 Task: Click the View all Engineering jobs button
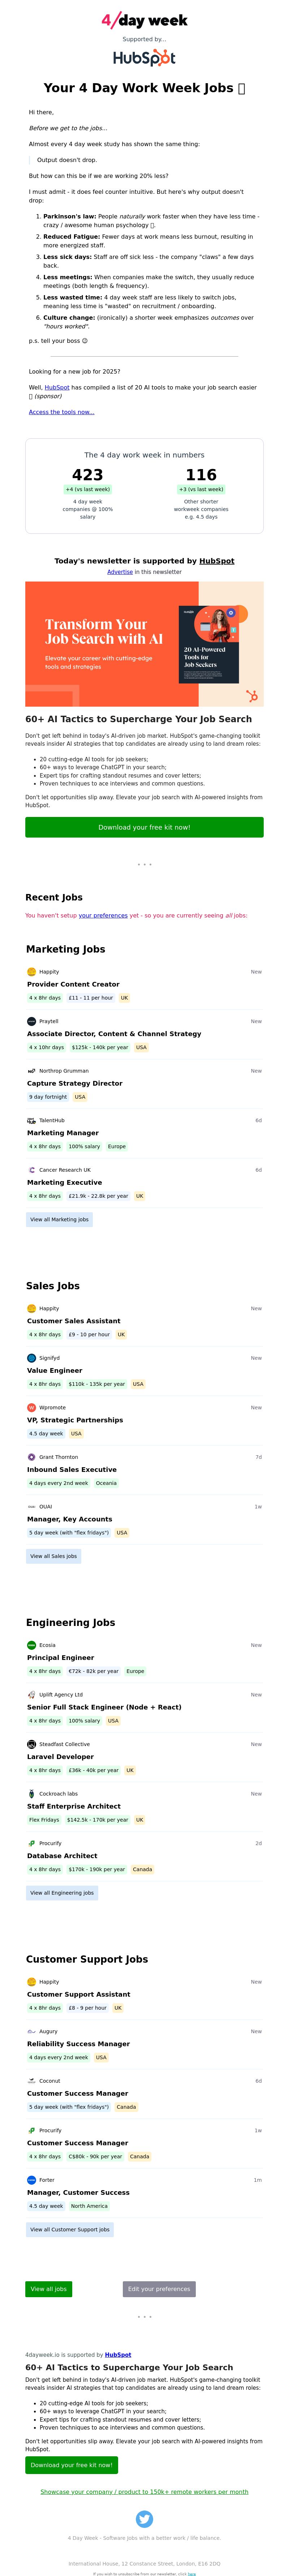point(62,1892)
